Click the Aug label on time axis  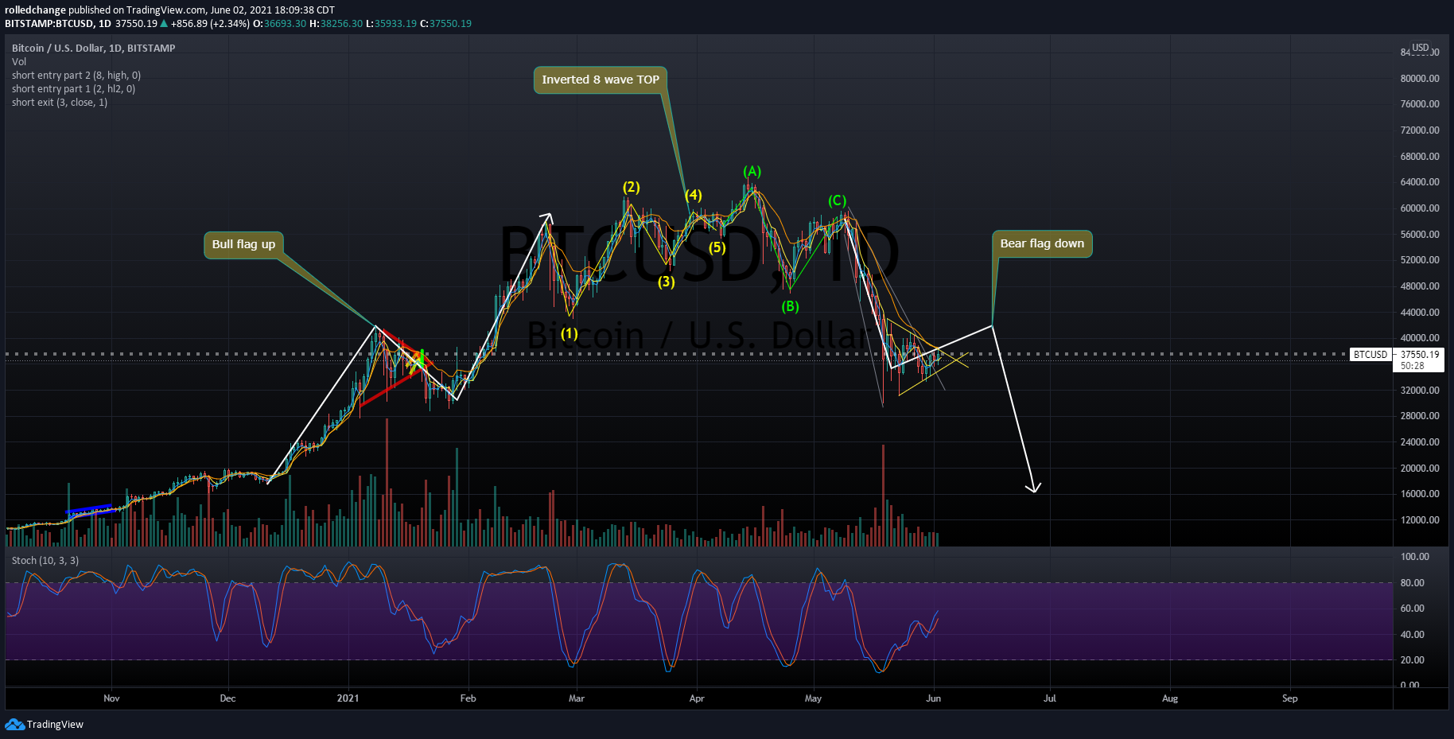click(1170, 698)
